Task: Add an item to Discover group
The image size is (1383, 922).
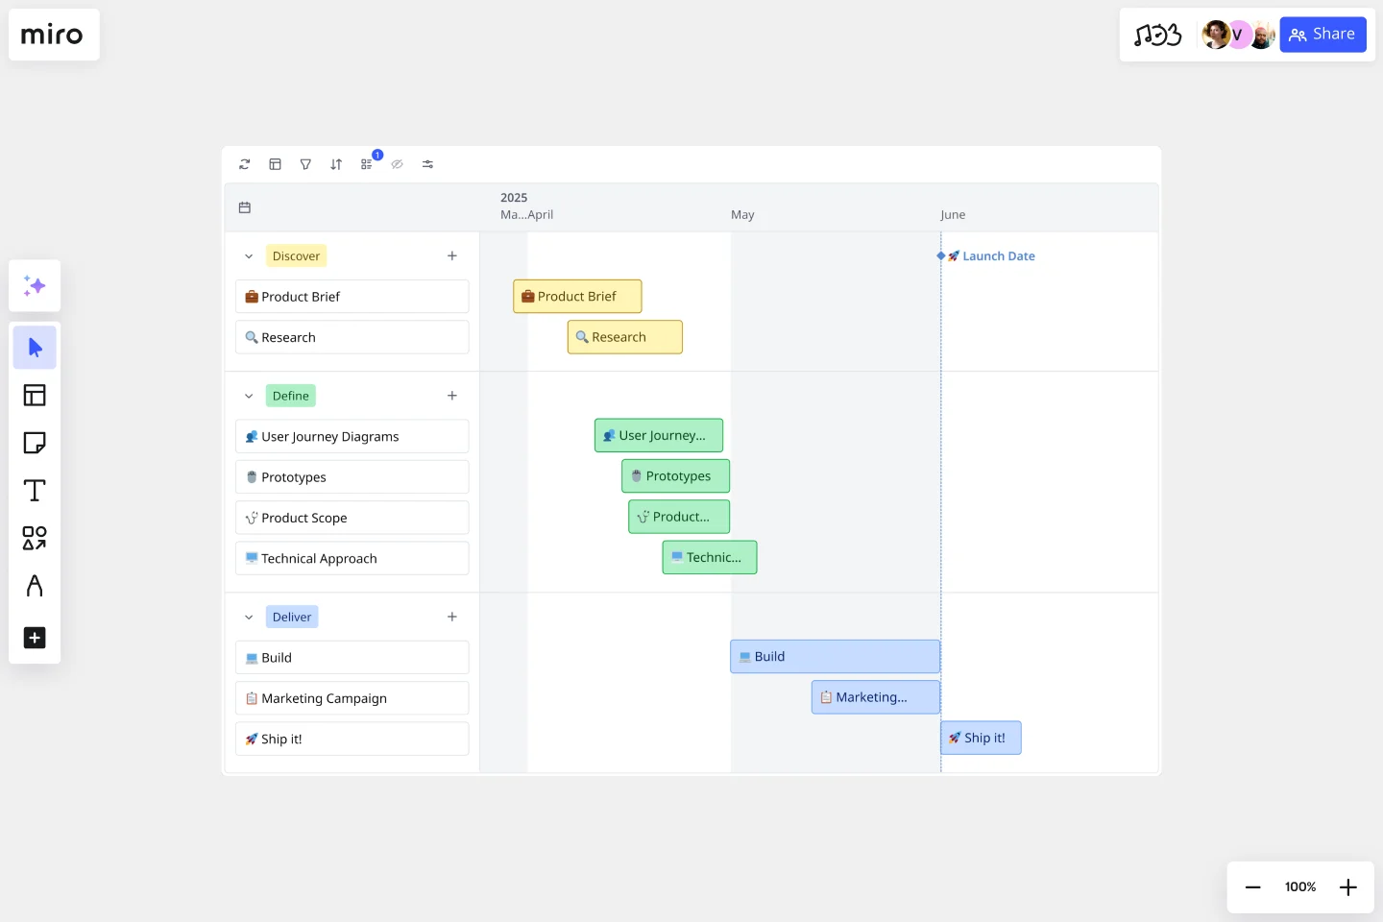Action: [x=452, y=255]
